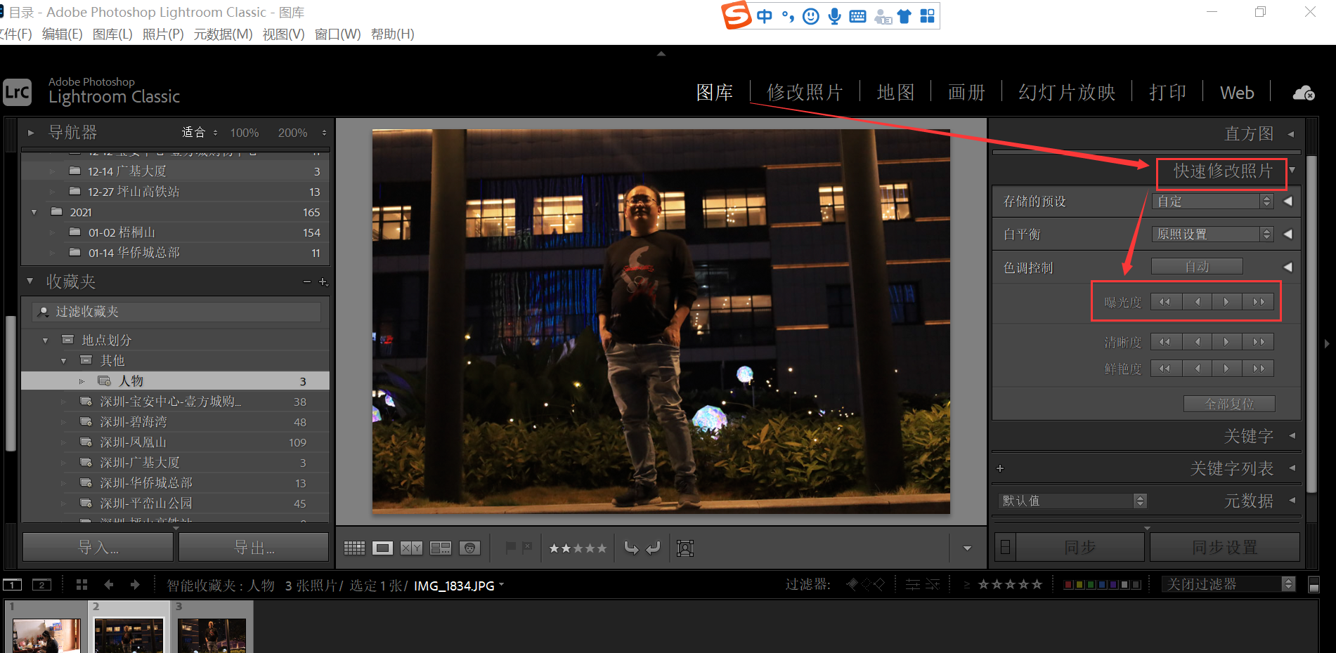Add keyword with plus in keyword list

point(1000,468)
